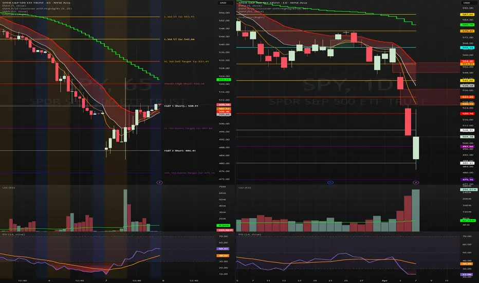Select SMA (50, close) legend on left chart
The image size is (479, 283).
tap(15, 12)
